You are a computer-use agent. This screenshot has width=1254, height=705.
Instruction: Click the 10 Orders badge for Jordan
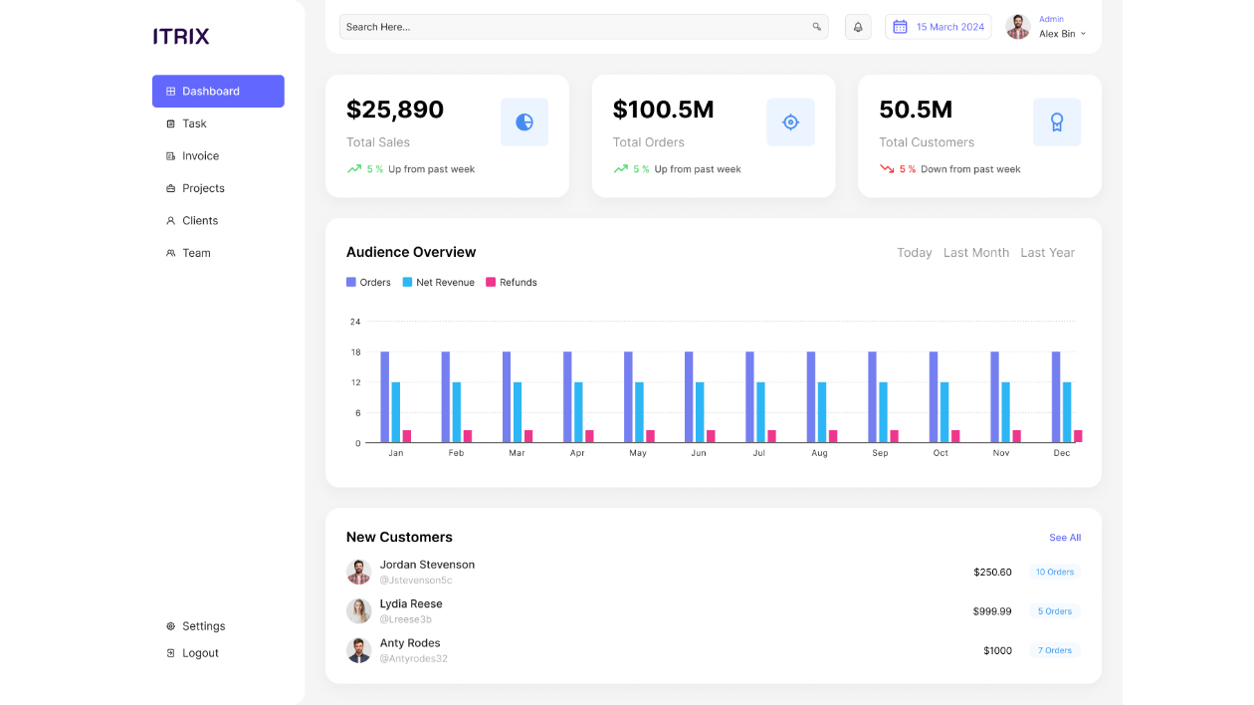(1055, 573)
